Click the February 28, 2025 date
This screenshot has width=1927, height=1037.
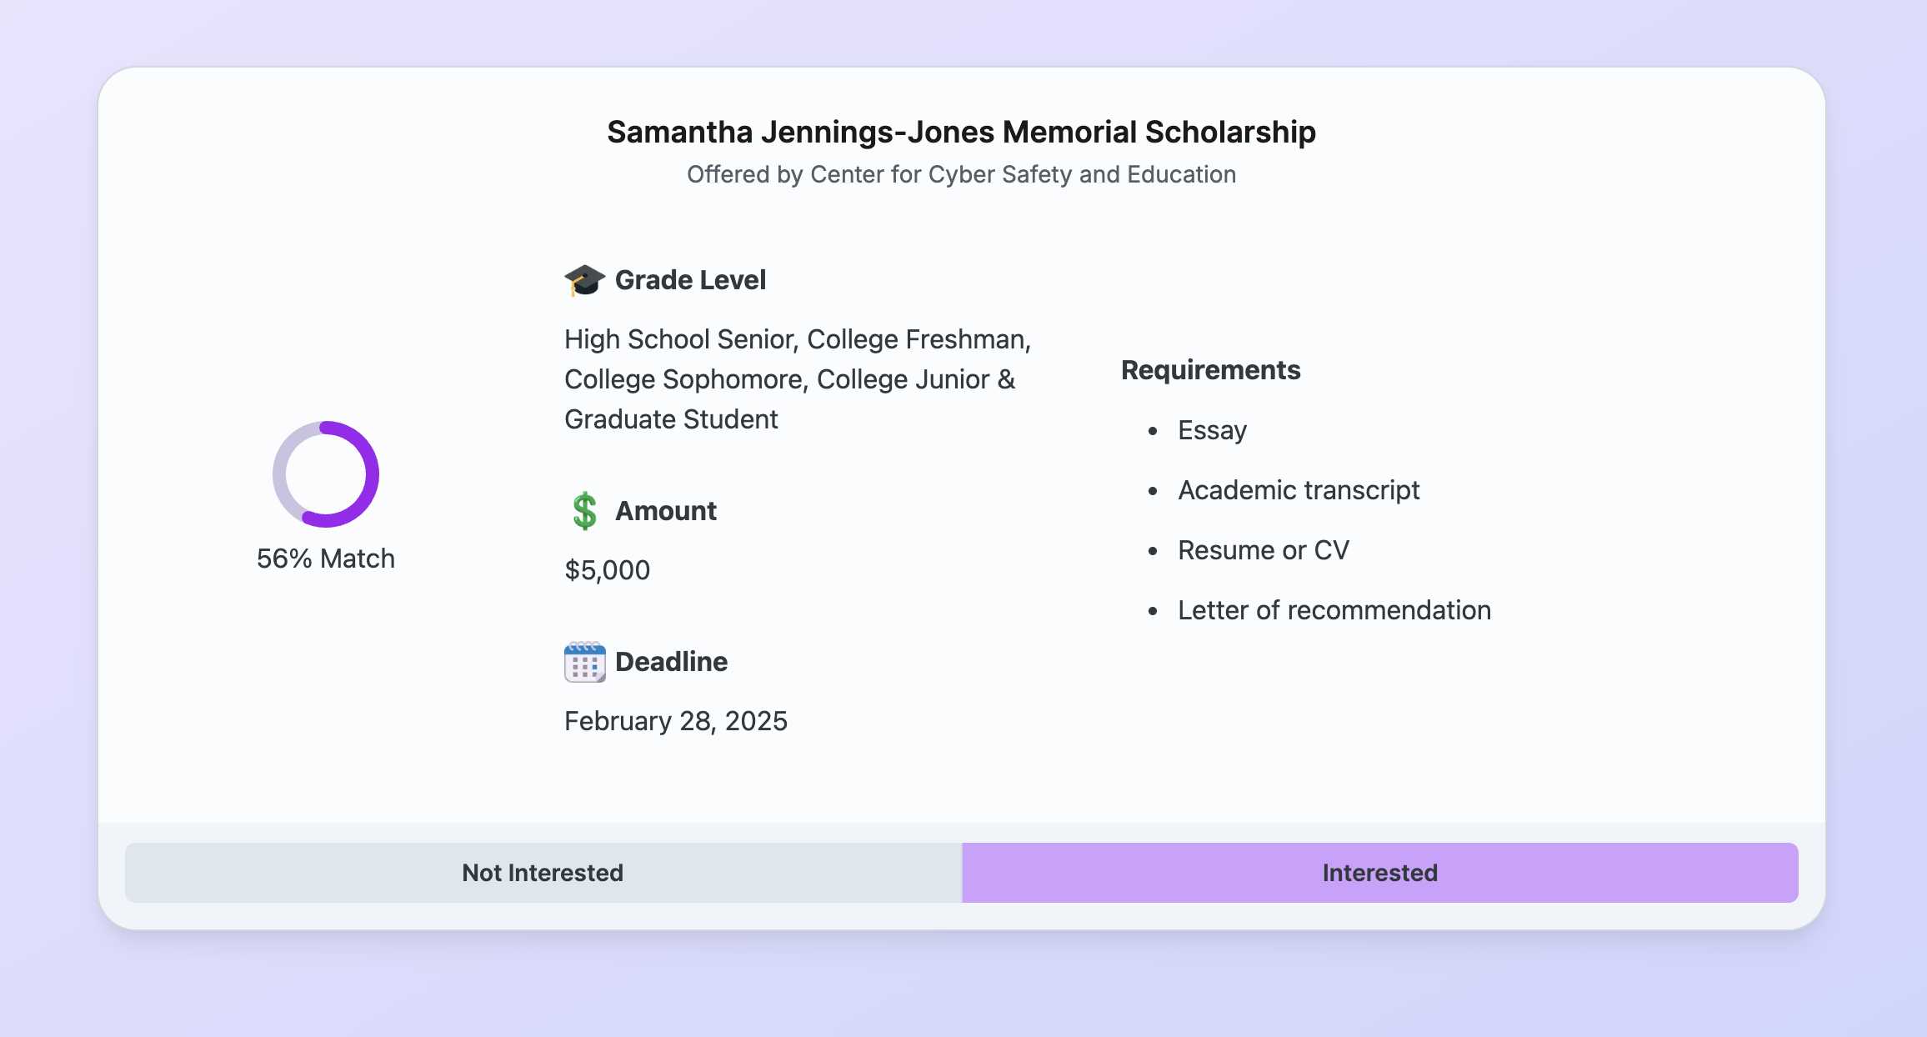pos(675,721)
